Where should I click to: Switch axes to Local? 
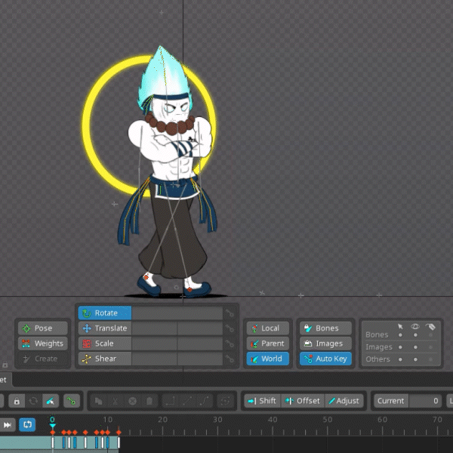pyautogui.click(x=268, y=328)
